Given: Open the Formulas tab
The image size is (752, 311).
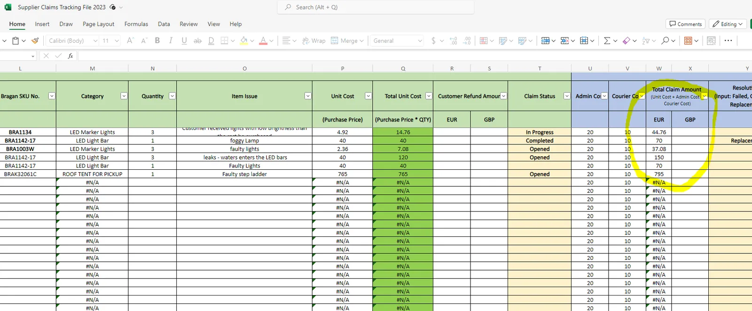Looking at the screenshot, I should (136, 24).
